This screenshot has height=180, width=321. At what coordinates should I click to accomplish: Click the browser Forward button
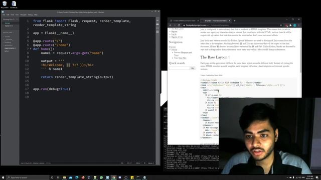coord(175,25)
